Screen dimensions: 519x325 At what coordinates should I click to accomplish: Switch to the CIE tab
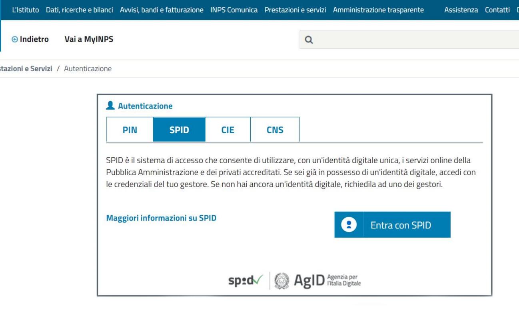228,130
